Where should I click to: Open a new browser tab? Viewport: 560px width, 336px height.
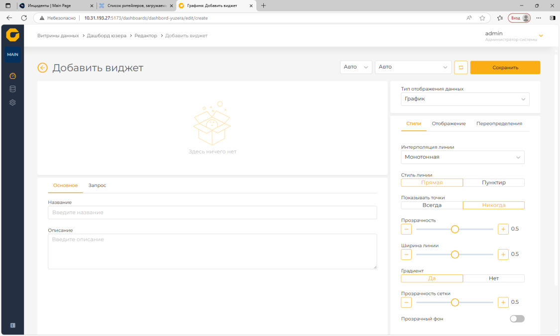click(x=263, y=5)
